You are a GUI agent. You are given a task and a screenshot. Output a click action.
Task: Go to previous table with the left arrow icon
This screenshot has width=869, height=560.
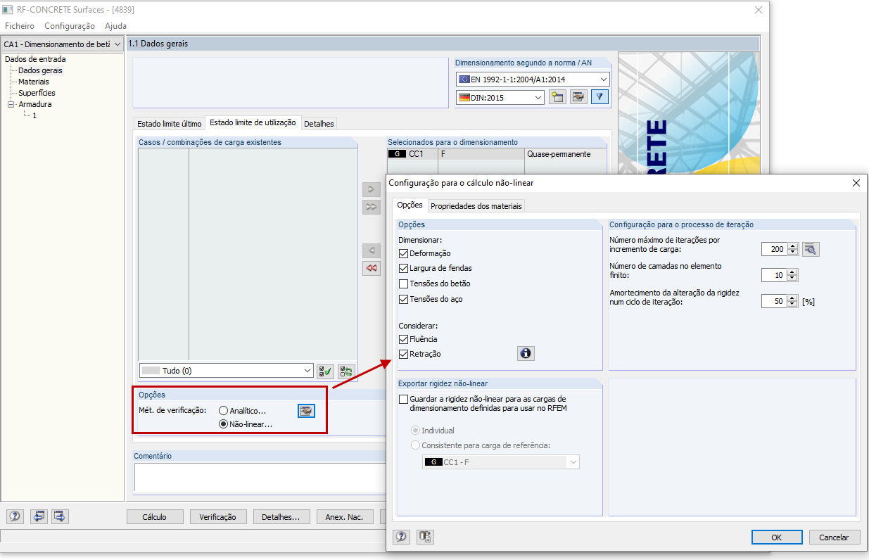[x=39, y=516]
